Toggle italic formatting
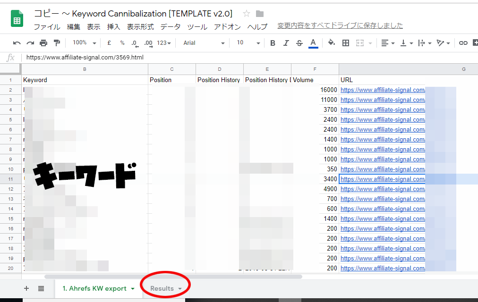 click(286, 43)
